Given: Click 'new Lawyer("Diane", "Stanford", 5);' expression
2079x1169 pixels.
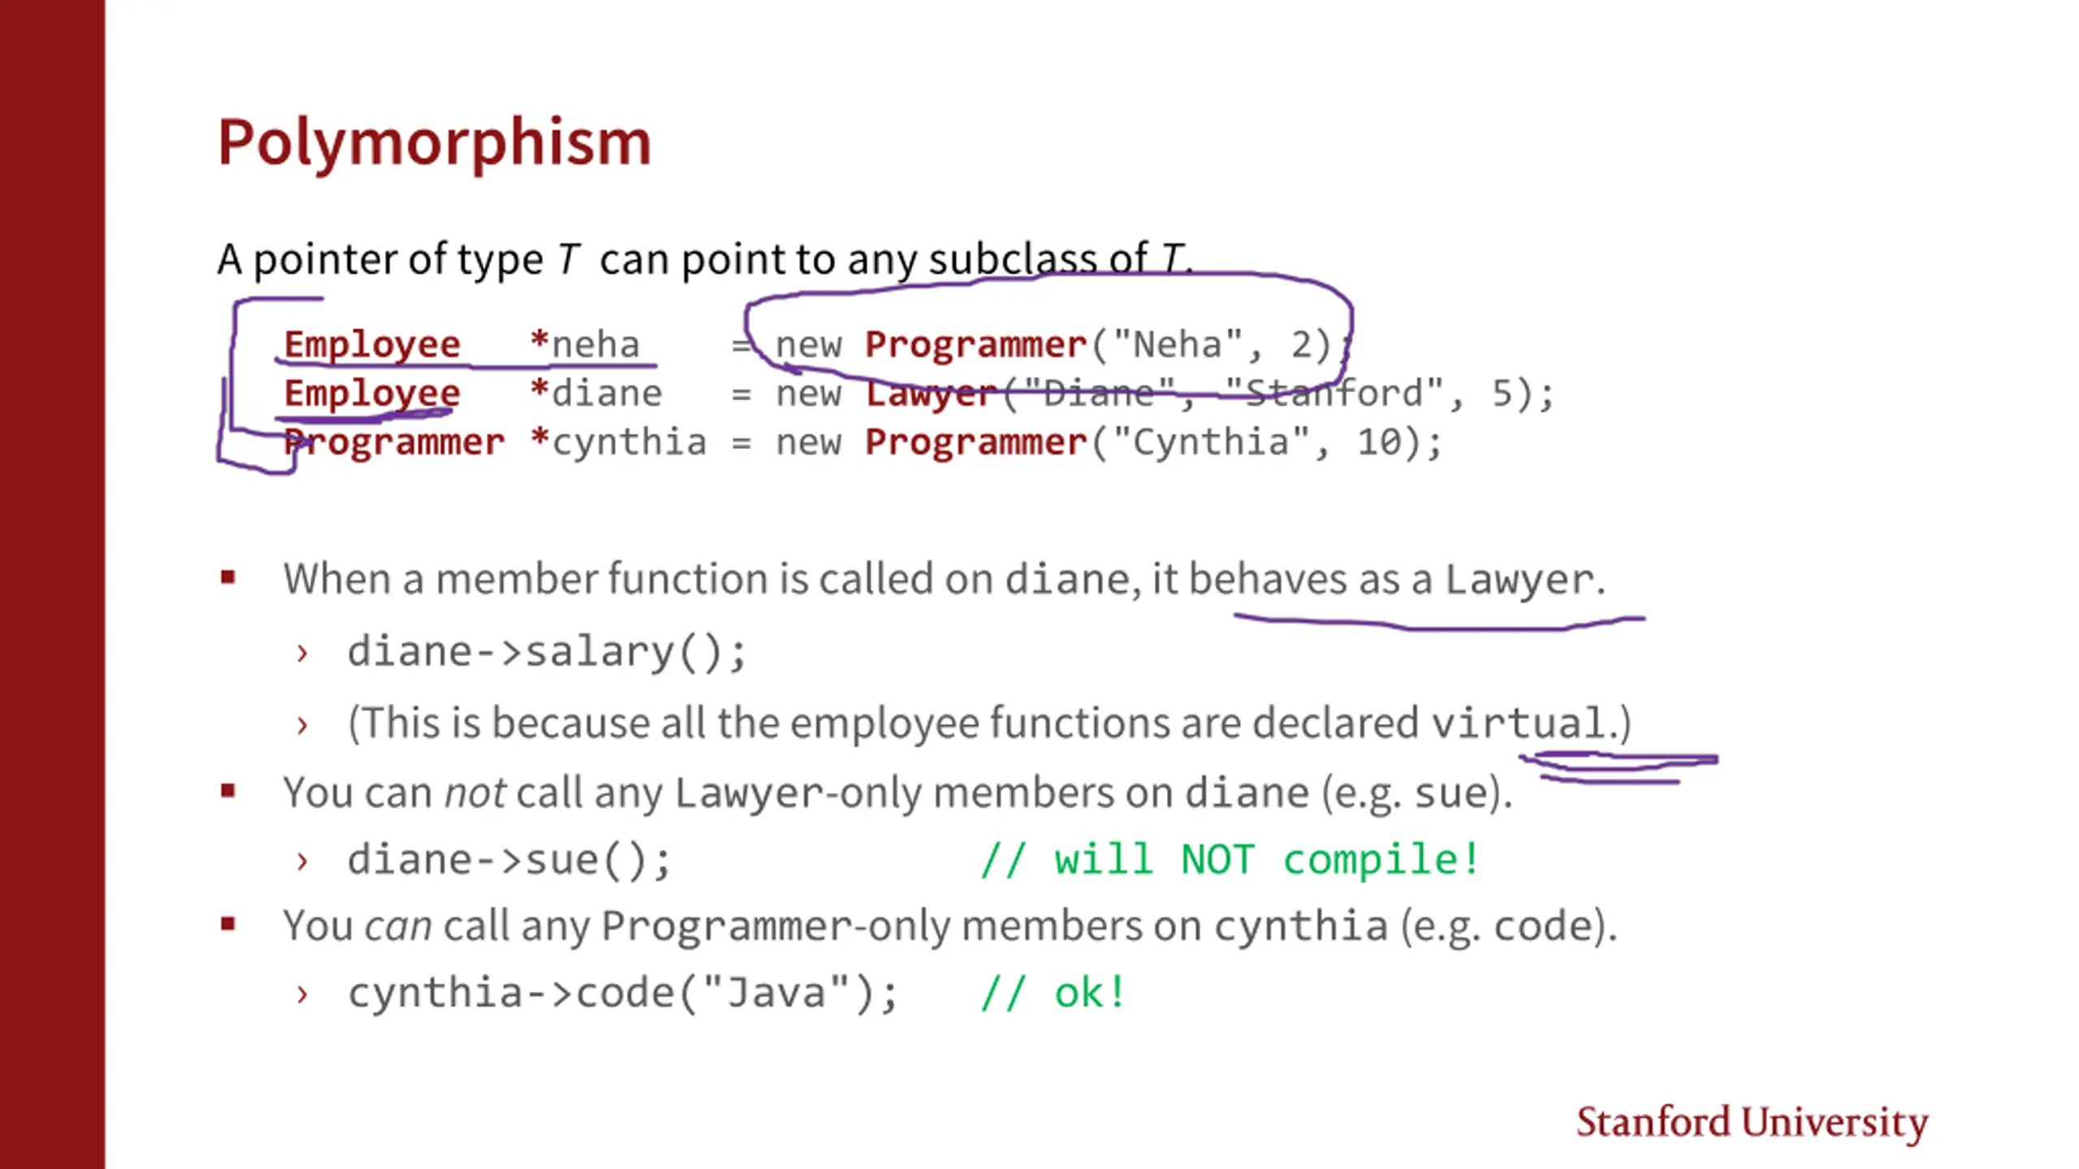Looking at the screenshot, I should [x=1165, y=394].
